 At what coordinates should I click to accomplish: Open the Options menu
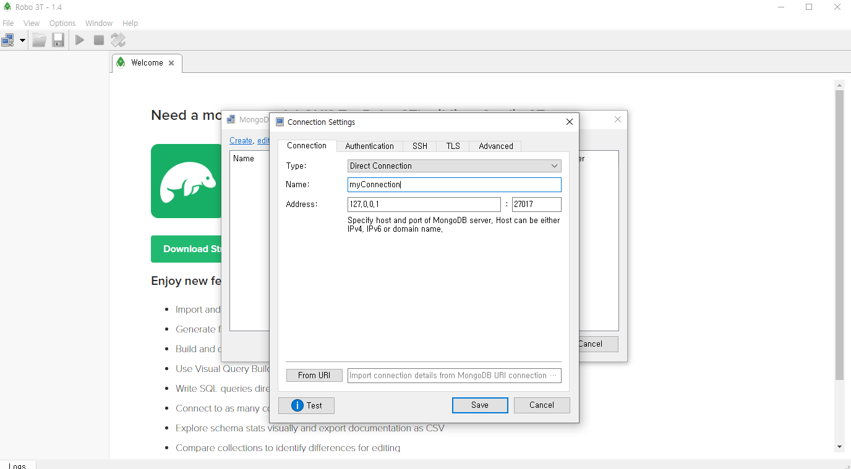(x=62, y=23)
